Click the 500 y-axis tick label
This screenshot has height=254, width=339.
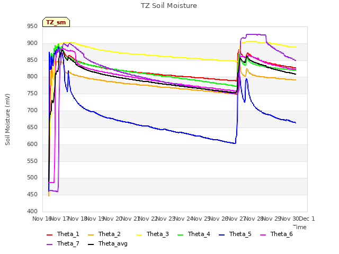tap(32, 178)
